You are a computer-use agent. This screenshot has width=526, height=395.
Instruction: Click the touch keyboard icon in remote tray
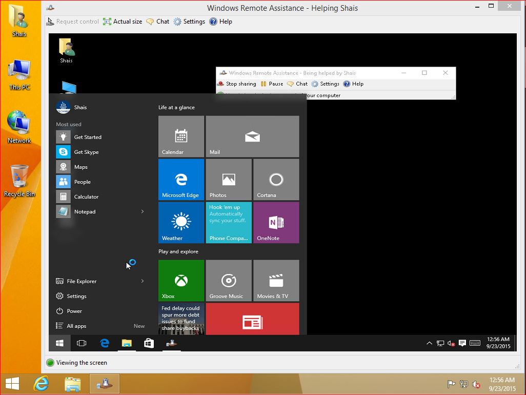pos(475,343)
